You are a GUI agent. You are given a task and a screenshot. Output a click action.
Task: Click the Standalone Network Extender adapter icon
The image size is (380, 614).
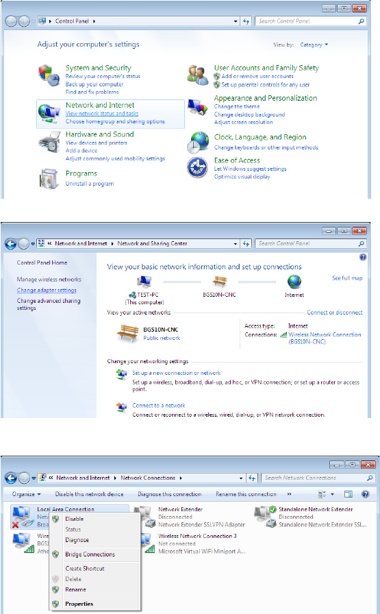(x=266, y=517)
